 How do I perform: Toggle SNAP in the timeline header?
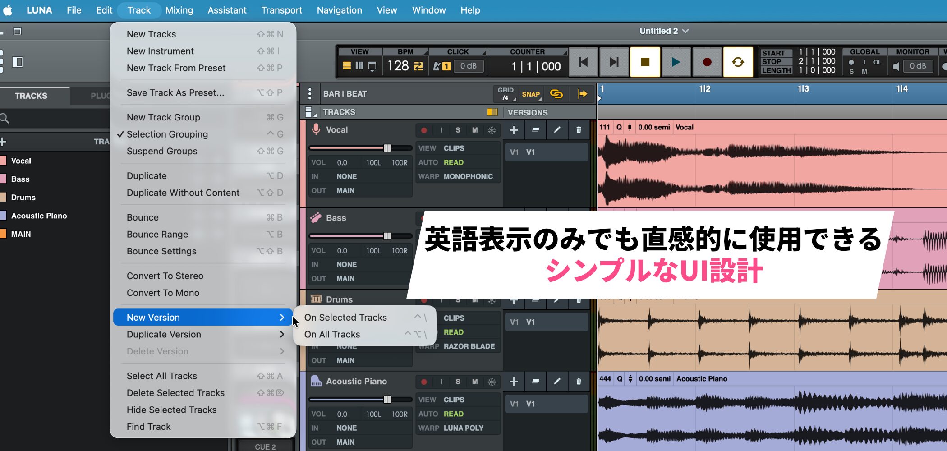click(x=530, y=94)
